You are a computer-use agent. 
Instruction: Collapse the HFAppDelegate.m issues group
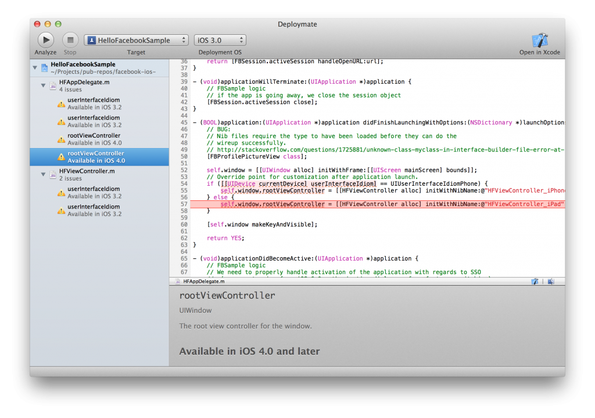click(43, 85)
